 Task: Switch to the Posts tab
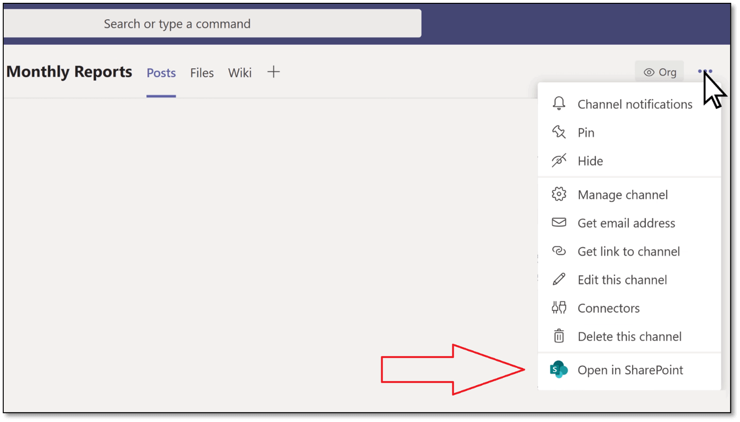[x=161, y=73]
